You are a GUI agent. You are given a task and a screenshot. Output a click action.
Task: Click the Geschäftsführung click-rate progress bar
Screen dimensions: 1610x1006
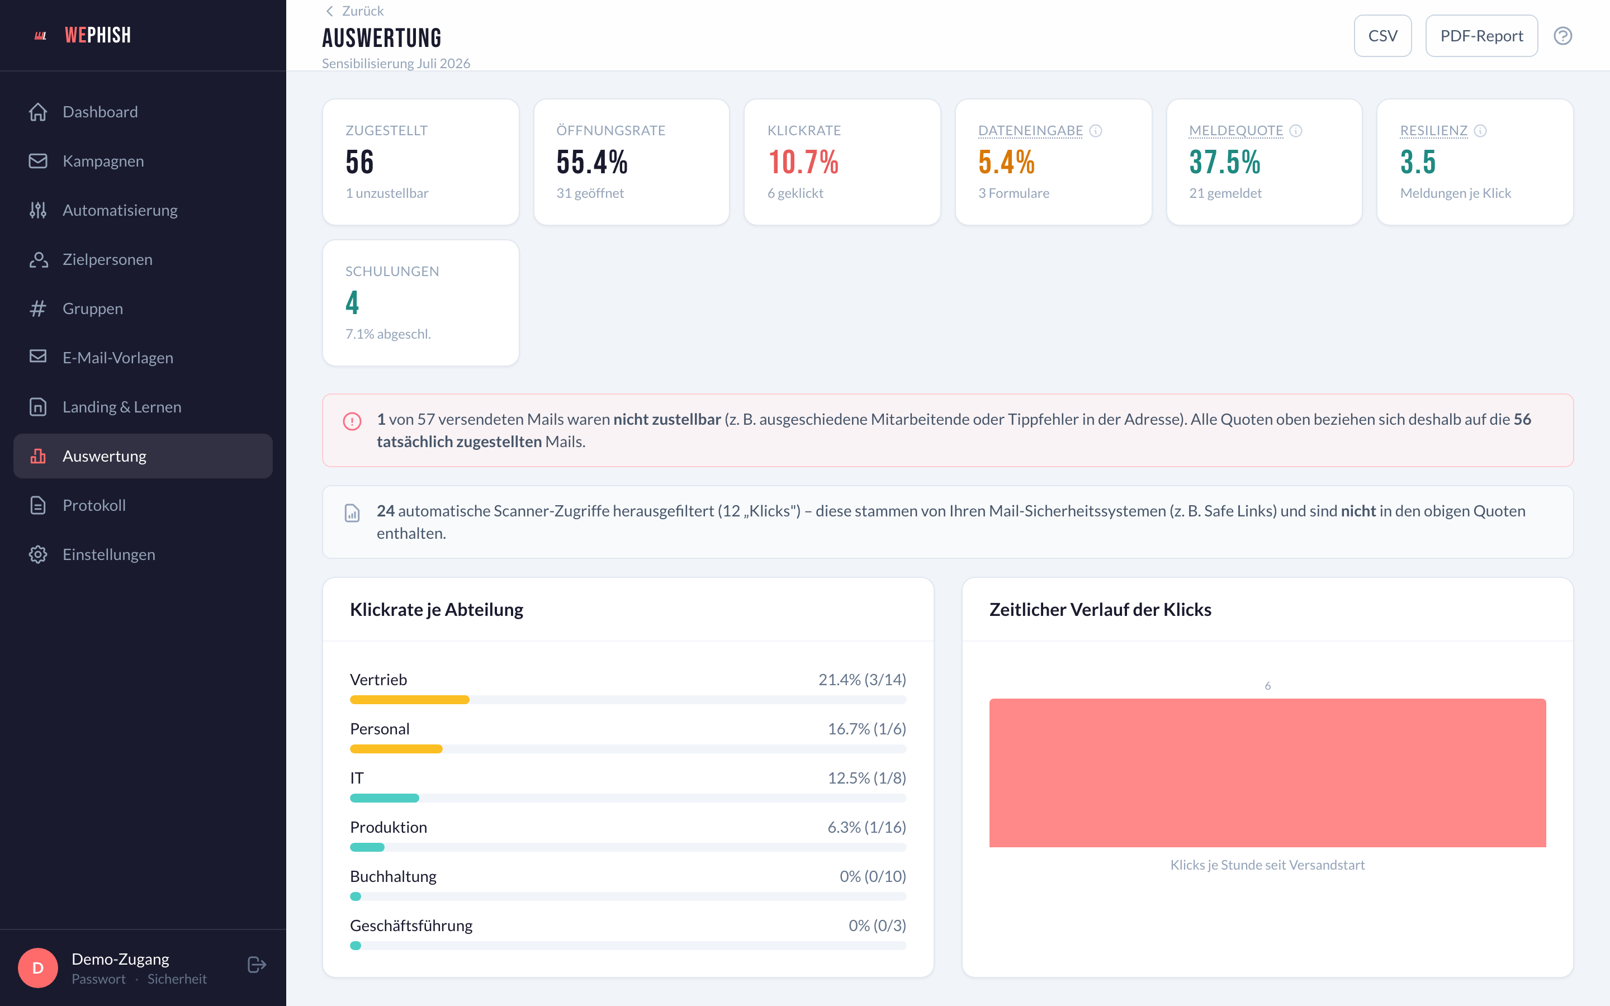point(628,946)
